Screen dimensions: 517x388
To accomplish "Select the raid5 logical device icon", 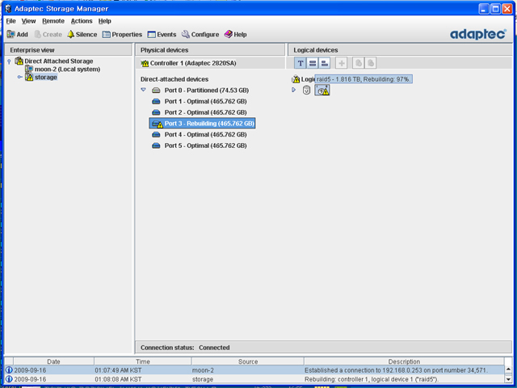I will pyautogui.click(x=322, y=90).
